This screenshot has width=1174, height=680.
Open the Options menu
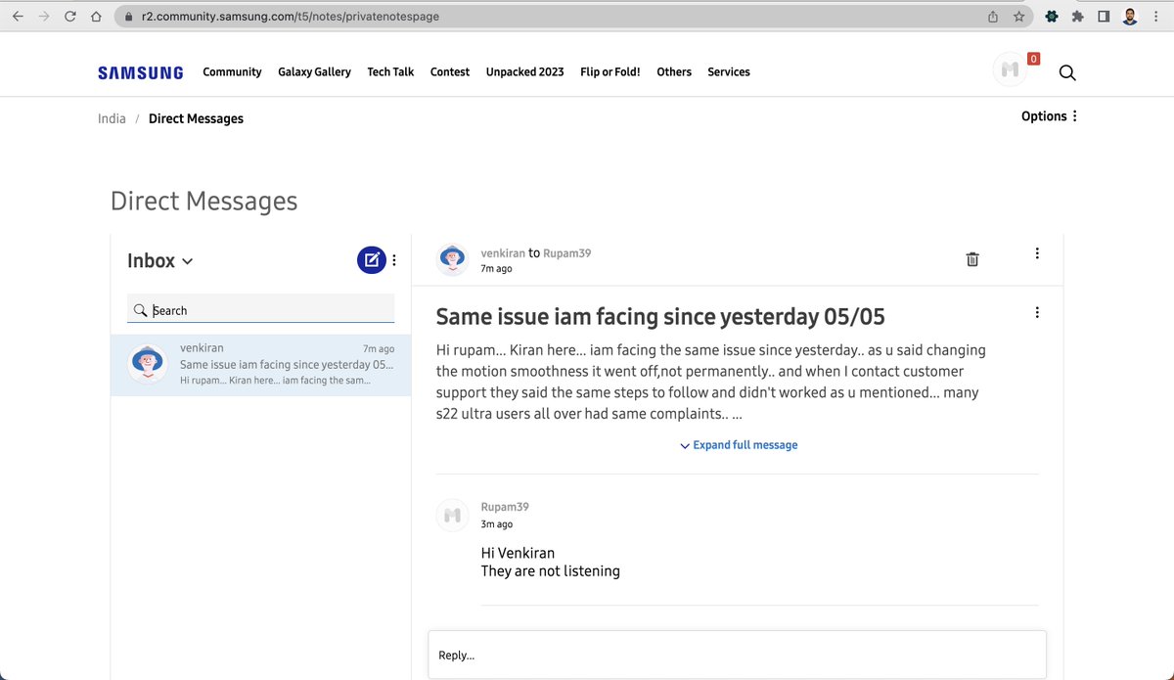pyautogui.click(x=1049, y=116)
